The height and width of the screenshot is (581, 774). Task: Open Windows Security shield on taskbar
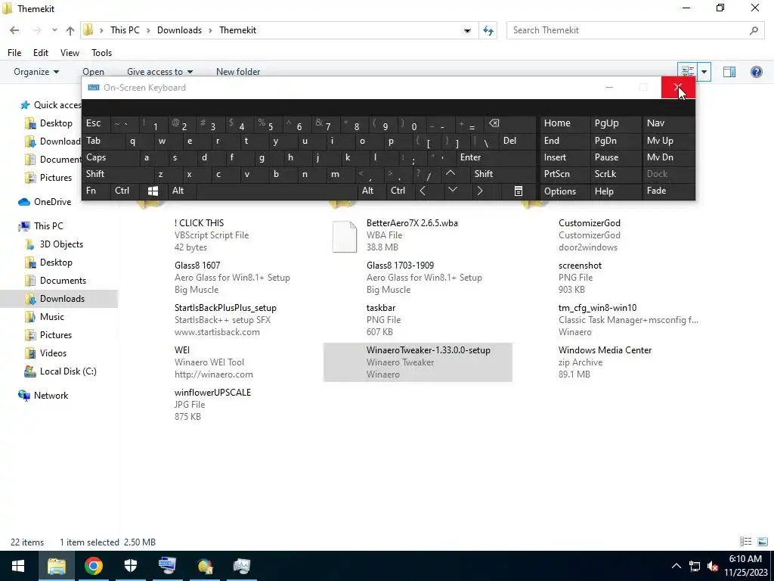(130, 566)
